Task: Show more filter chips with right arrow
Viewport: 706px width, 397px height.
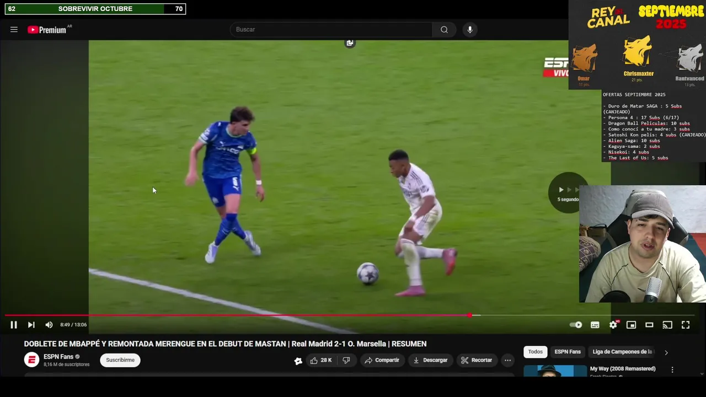Action: (x=666, y=352)
